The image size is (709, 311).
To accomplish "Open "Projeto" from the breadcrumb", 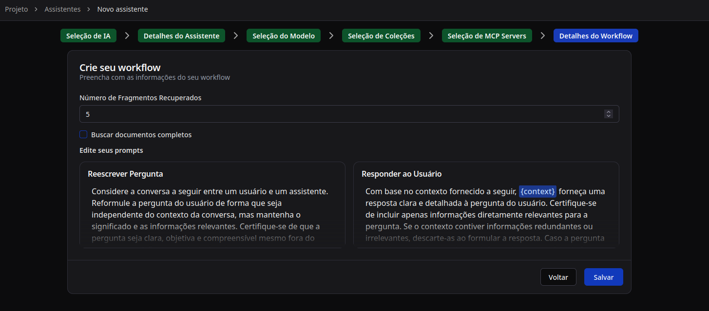I will pyautogui.click(x=16, y=9).
